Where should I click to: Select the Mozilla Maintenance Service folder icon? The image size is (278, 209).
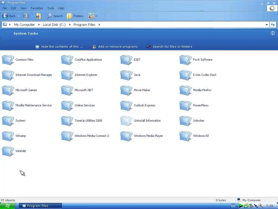point(8,106)
